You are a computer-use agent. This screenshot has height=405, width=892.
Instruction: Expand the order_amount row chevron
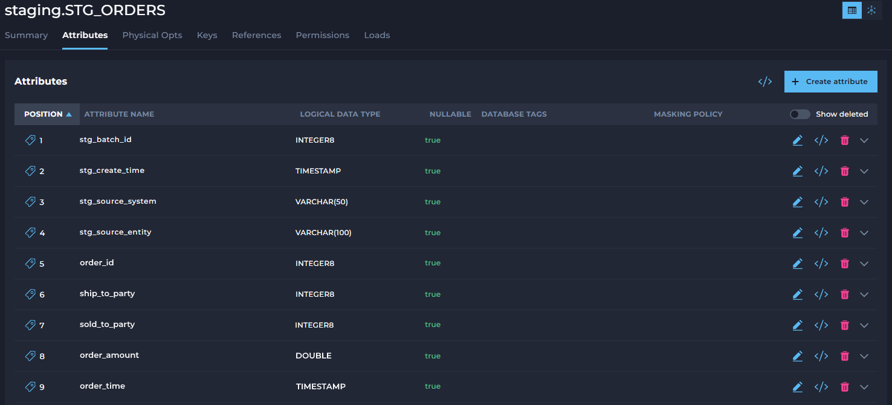(864, 356)
